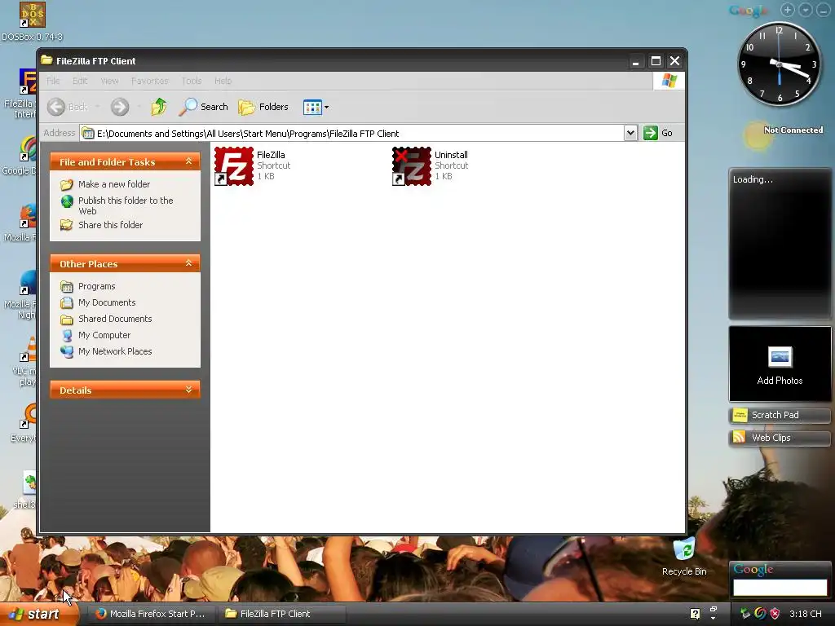Viewport: 835px width, 626px height.
Task: Open Shared Documents link
Action: [x=106, y=319]
